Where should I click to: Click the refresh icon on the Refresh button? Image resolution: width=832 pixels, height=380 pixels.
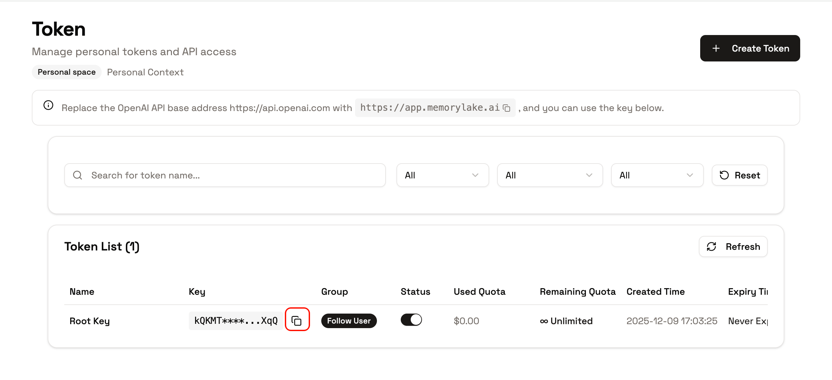pos(711,246)
